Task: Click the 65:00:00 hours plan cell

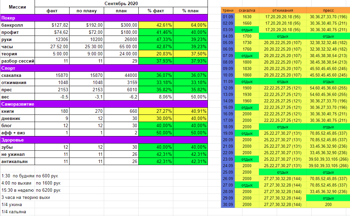Action: click(121, 46)
